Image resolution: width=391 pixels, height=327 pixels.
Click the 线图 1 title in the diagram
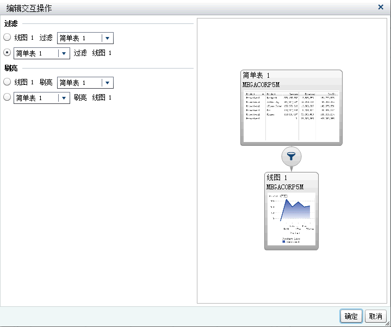(x=277, y=178)
